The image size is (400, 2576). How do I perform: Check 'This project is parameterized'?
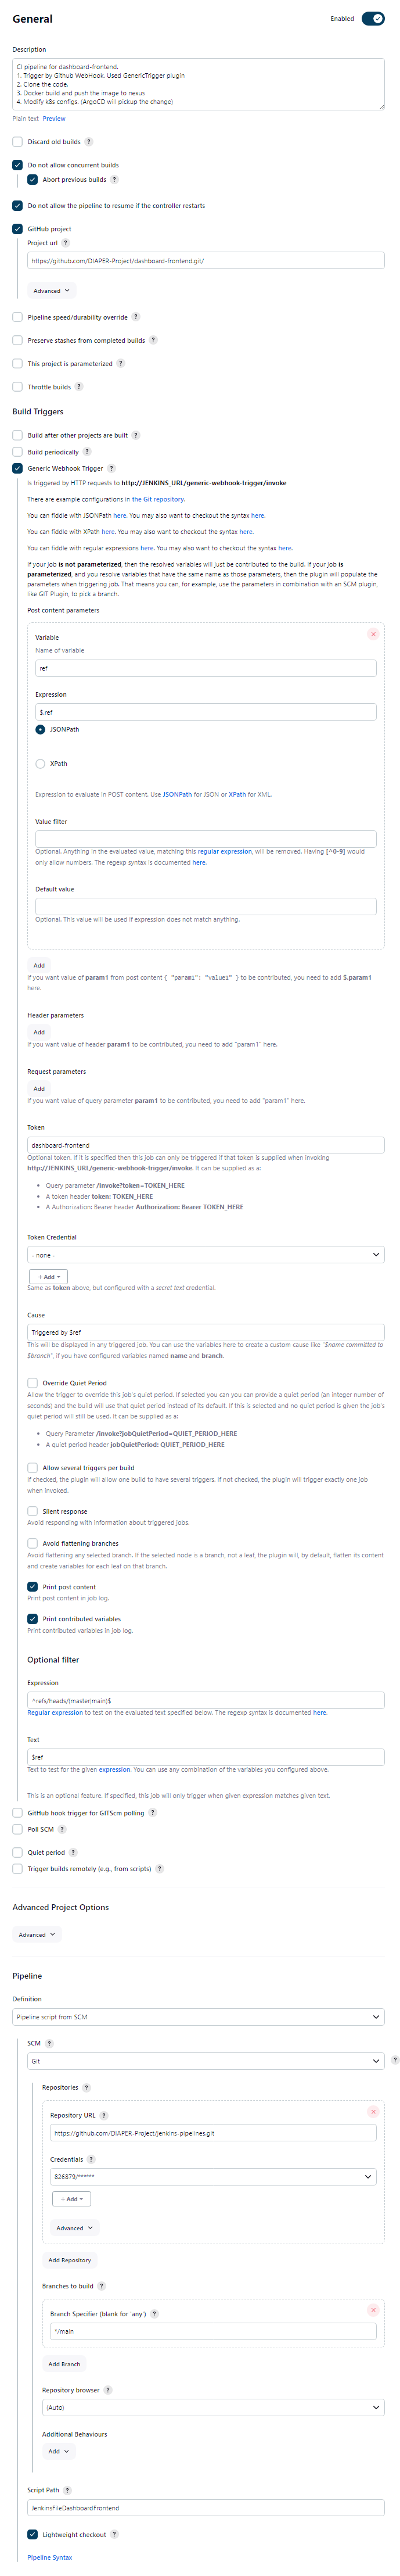(x=17, y=364)
